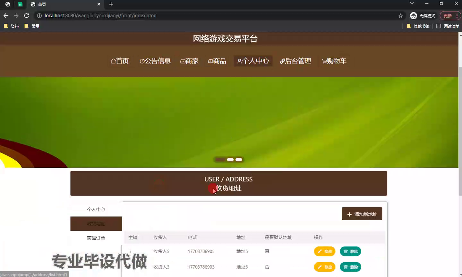Click the 更新 browser update button
Viewport: 462px width, 277px height.
(x=450, y=16)
